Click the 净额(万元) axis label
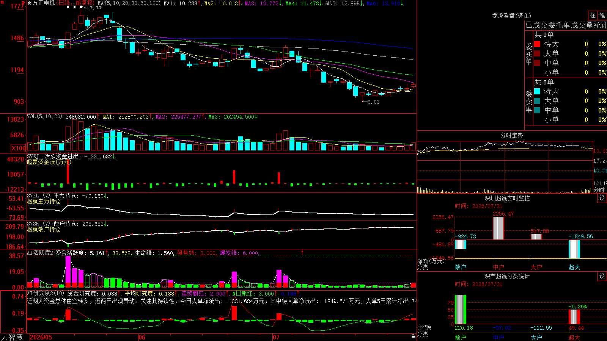The height and width of the screenshot is (341, 607). tap(431, 261)
